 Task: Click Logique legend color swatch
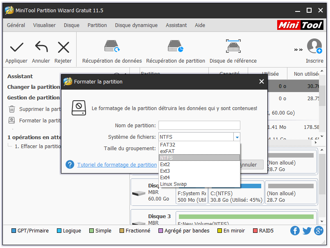tap(59, 231)
